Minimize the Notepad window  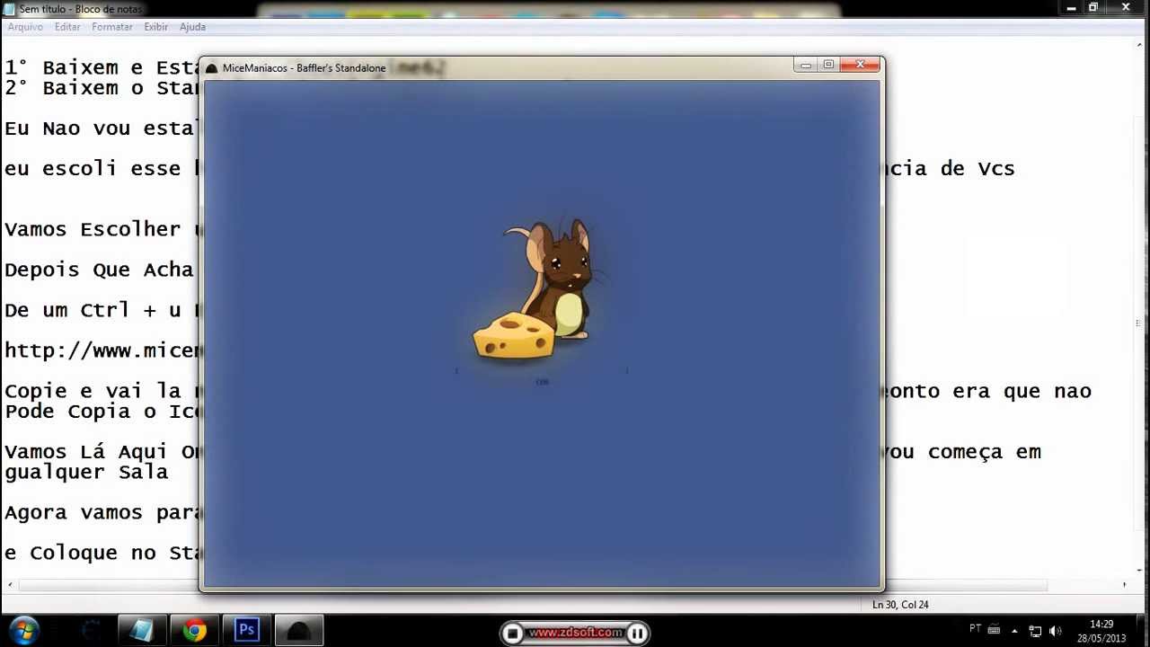click(x=1072, y=7)
